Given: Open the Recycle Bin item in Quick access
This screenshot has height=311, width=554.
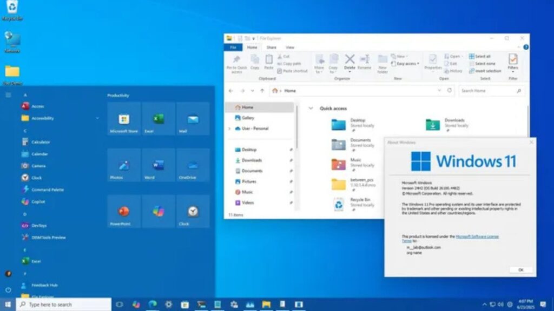Looking at the screenshot, I should point(339,203).
